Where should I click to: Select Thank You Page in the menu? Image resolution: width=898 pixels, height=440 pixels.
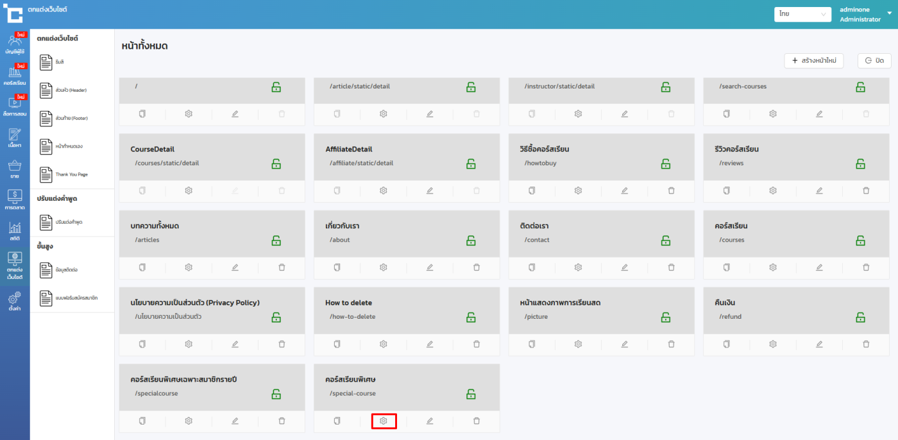tap(63, 174)
